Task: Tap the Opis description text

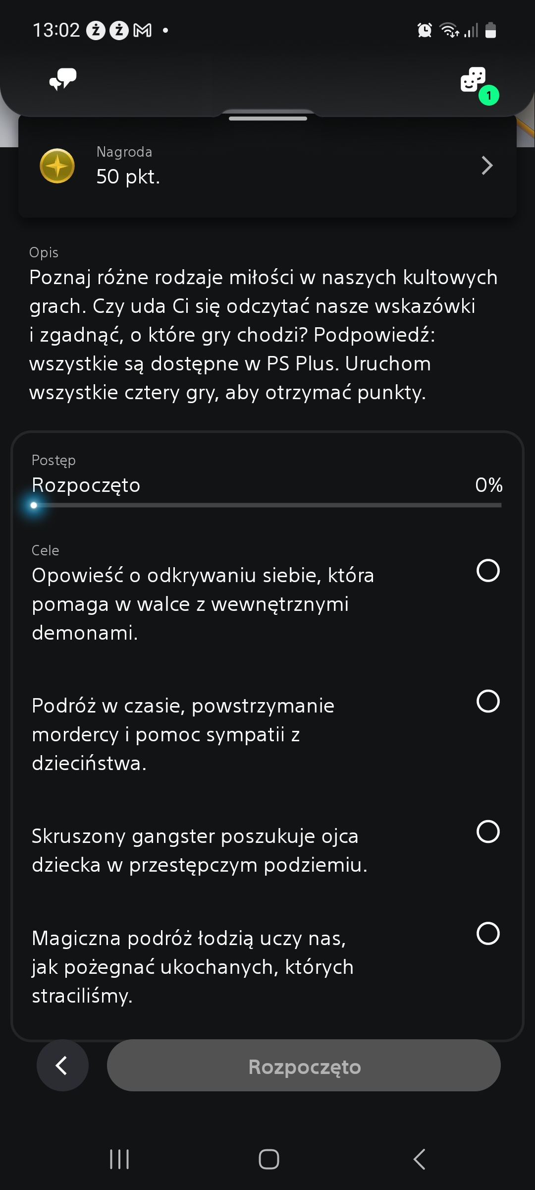Action: click(x=263, y=335)
